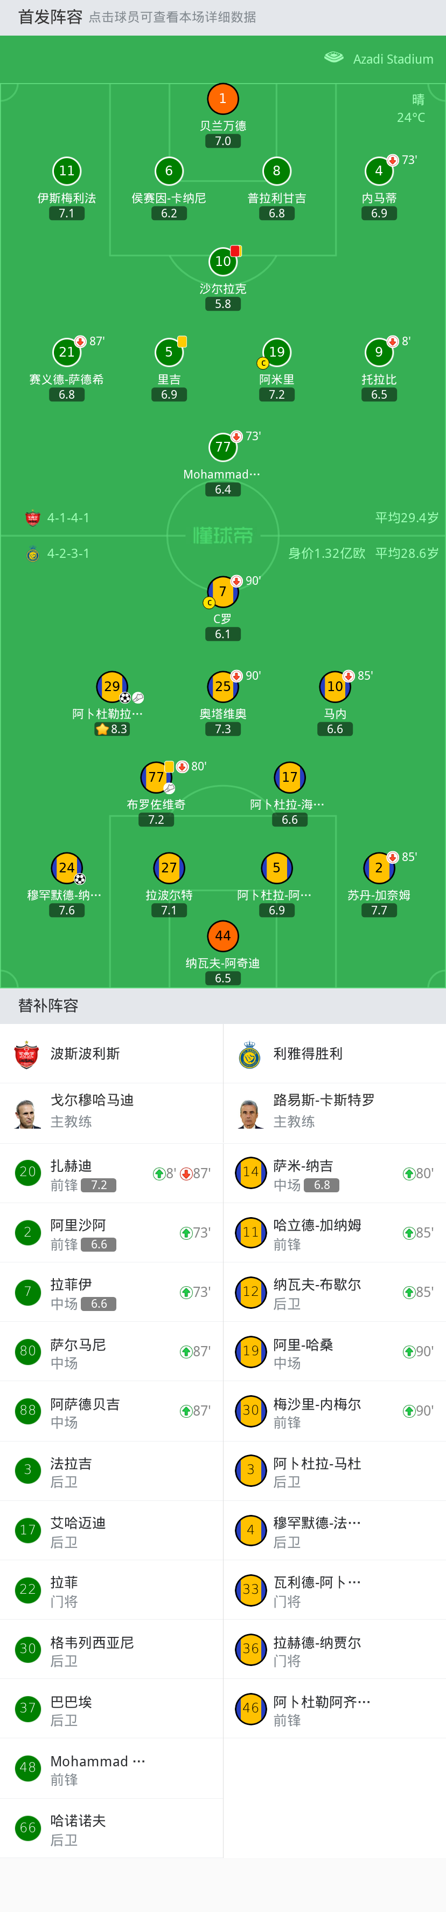Open substitute 扎赫迪 row in bench list

click(111, 1173)
